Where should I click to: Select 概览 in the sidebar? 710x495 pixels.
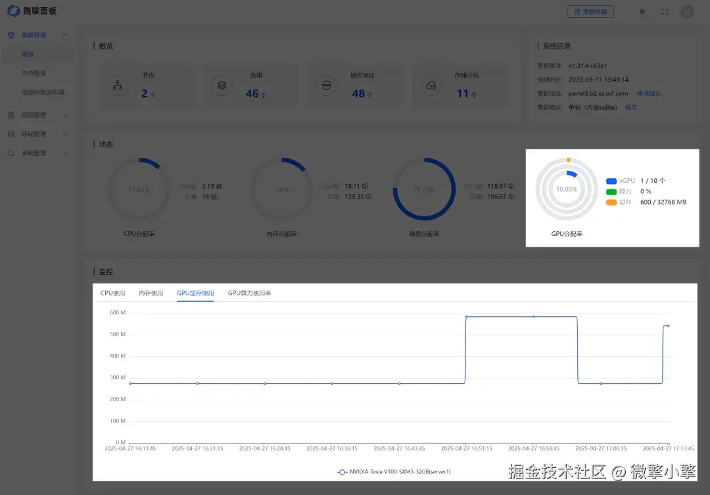[28, 55]
